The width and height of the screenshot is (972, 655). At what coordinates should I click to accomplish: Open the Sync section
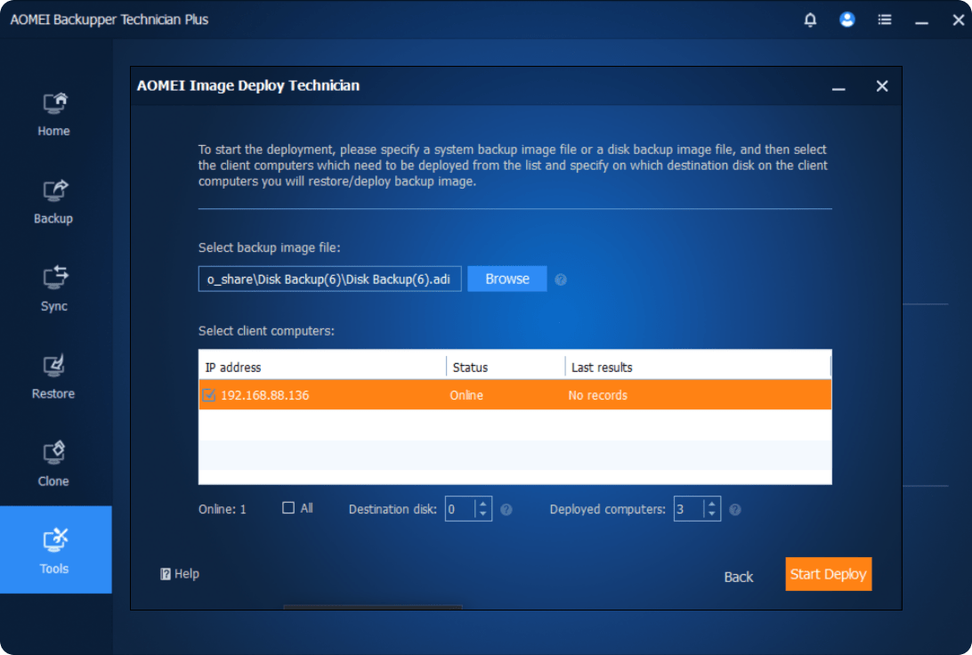pos(54,290)
